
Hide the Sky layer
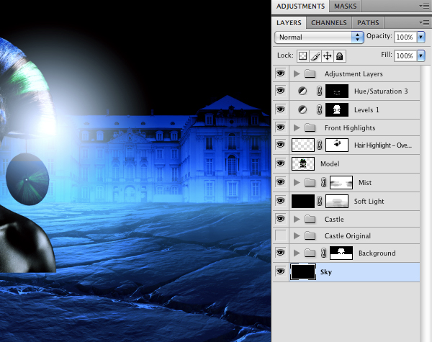tap(281, 271)
